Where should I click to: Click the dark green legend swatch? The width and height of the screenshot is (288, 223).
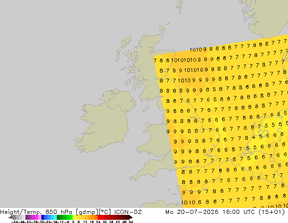click(58, 217)
